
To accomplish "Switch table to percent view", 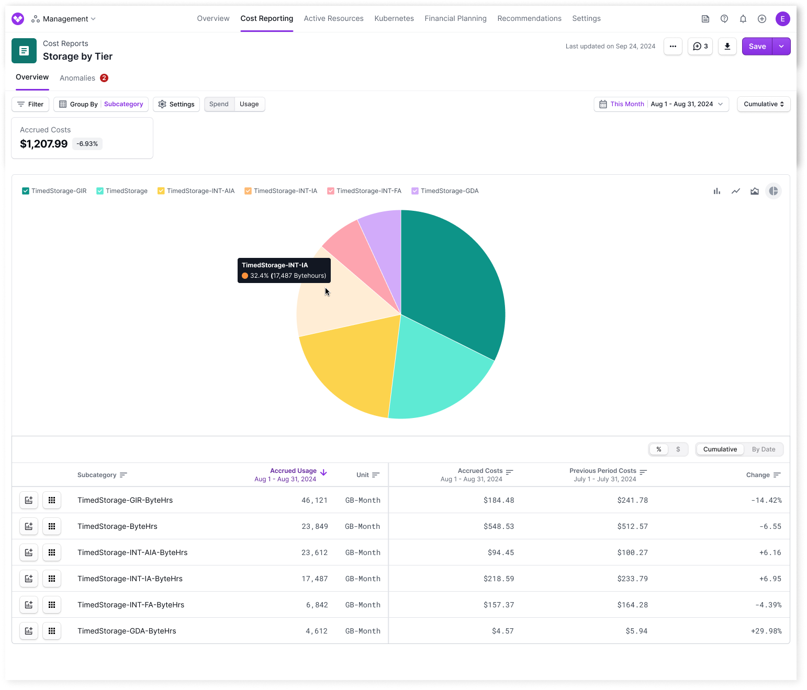I will pos(659,449).
